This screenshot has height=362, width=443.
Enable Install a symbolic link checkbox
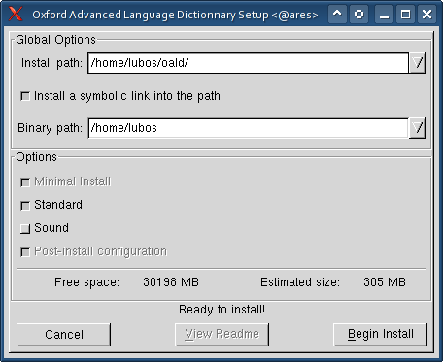click(x=25, y=96)
